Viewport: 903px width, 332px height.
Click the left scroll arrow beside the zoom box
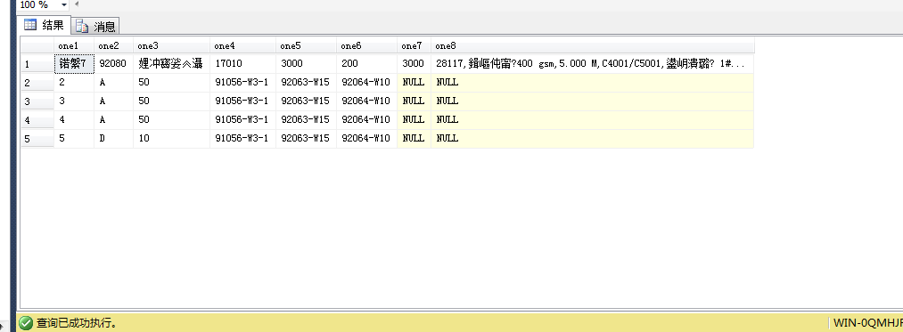[x=77, y=4]
